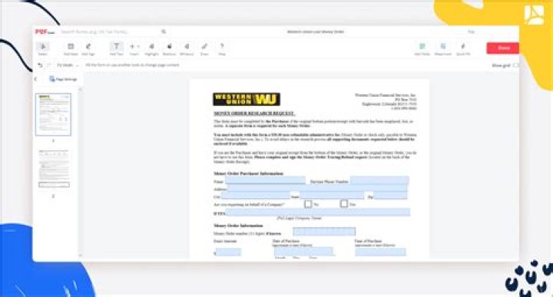Click the Exact Amount field
This screenshot has width=553, height=297.
(x=228, y=252)
